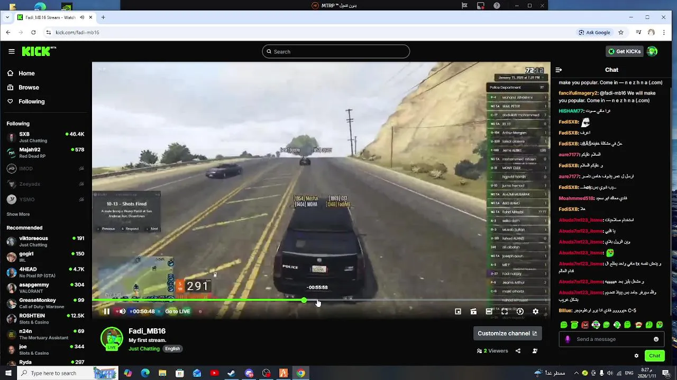This screenshot has height=380, width=677.
Task: Open Chrome tab search dropdown arrow
Action: [7, 17]
